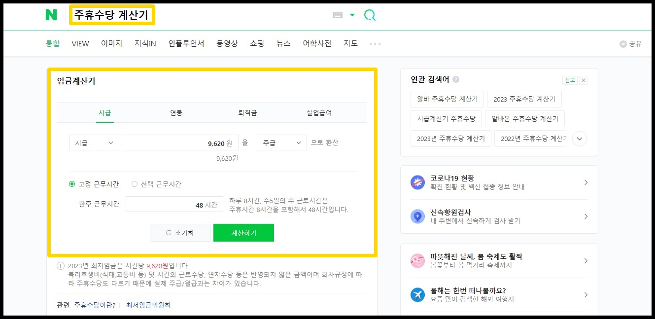Open the 어학사전 tab

tap(317, 43)
